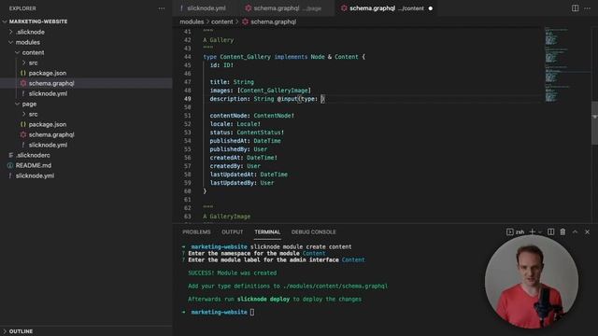This screenshot has width=598, height=336.
Task: Place cursor on line 49 description field
Action: (x=267, y=99)
